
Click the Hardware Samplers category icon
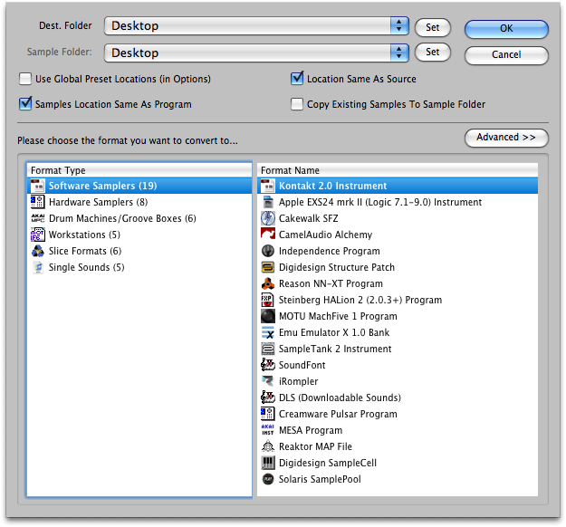click(x=37, y=202)
